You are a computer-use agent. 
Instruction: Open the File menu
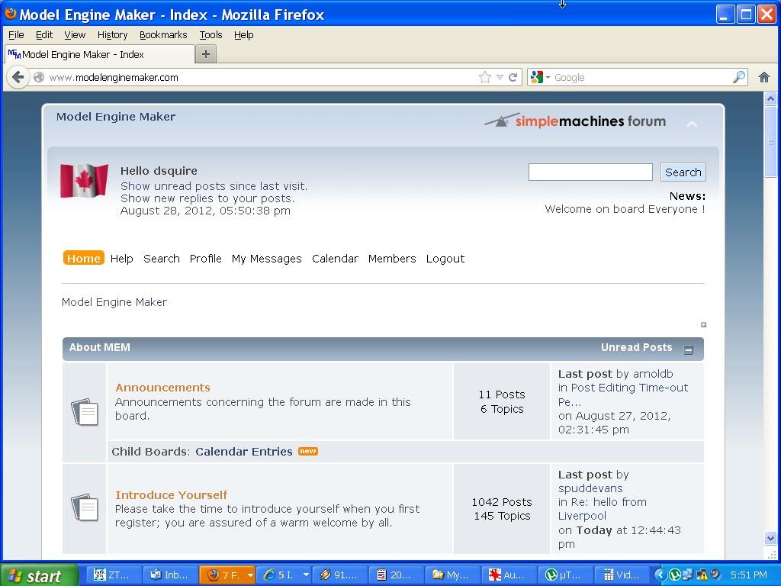click(x=16, y=35)
